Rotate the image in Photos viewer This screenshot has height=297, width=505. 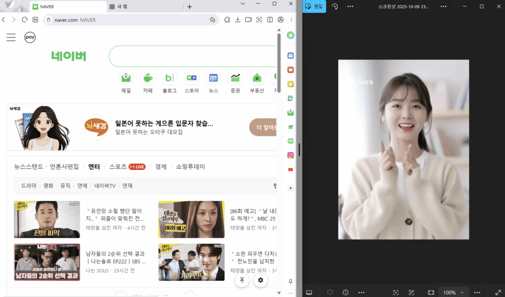[335, 6]
